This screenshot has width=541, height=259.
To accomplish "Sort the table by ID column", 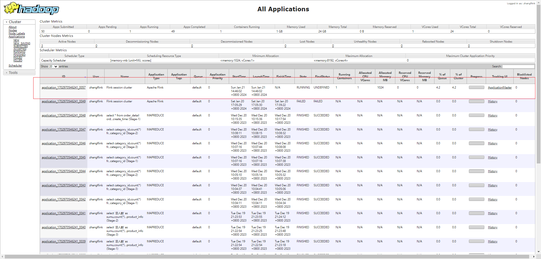I will (64, 76).
